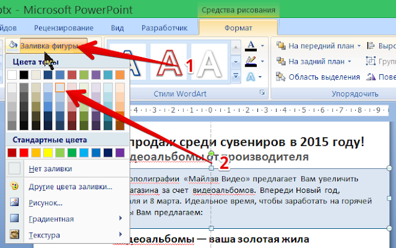Click the Текстура texture fill icon
Screen dimensions: 396x248
[x=14, y=234]
